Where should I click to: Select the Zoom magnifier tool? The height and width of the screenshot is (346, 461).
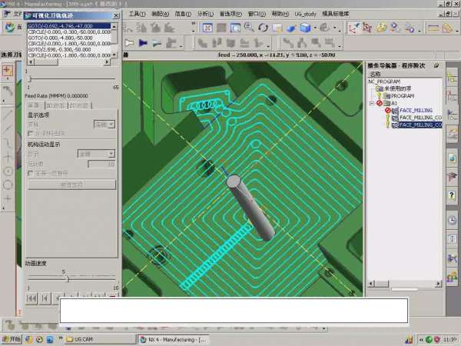(x=248, y=28)
